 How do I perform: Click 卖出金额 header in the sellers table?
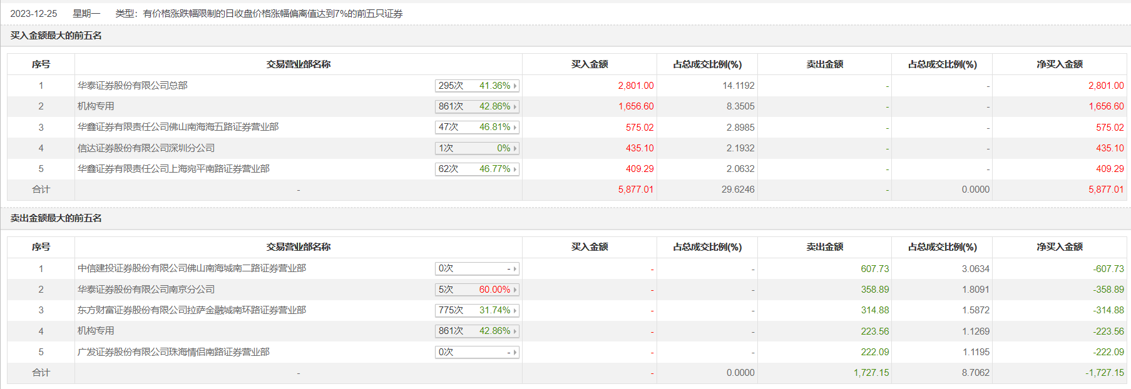(x=824, y=247)
